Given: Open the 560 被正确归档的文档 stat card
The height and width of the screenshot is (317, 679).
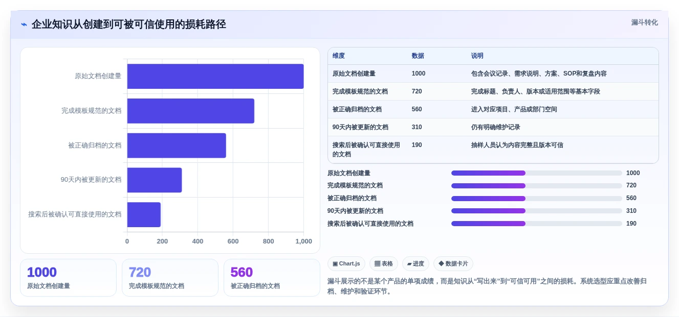Looking at the screenshot, I should (272, 278).
